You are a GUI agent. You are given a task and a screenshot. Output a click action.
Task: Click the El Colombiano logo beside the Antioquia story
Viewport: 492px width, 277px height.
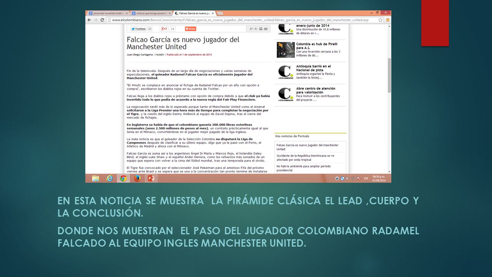coord(286,72)
